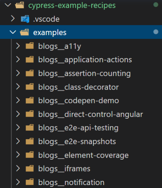Collapse the examples folder chevron
Viewport: 162px width, 188px height.
[x=13, y=32]
